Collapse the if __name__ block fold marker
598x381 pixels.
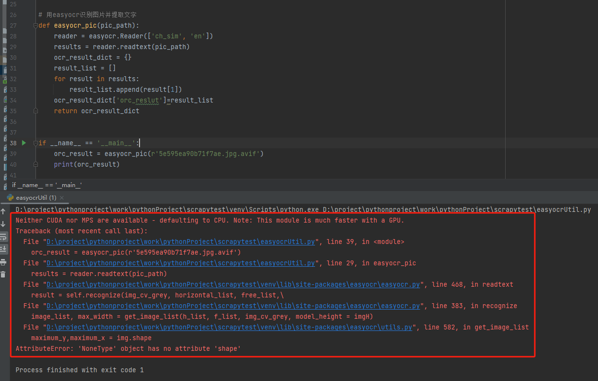(x=35, y=143)
